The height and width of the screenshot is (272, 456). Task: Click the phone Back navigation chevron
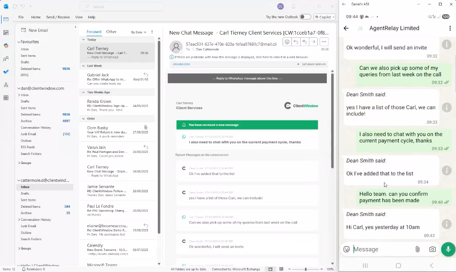point(432,266)
